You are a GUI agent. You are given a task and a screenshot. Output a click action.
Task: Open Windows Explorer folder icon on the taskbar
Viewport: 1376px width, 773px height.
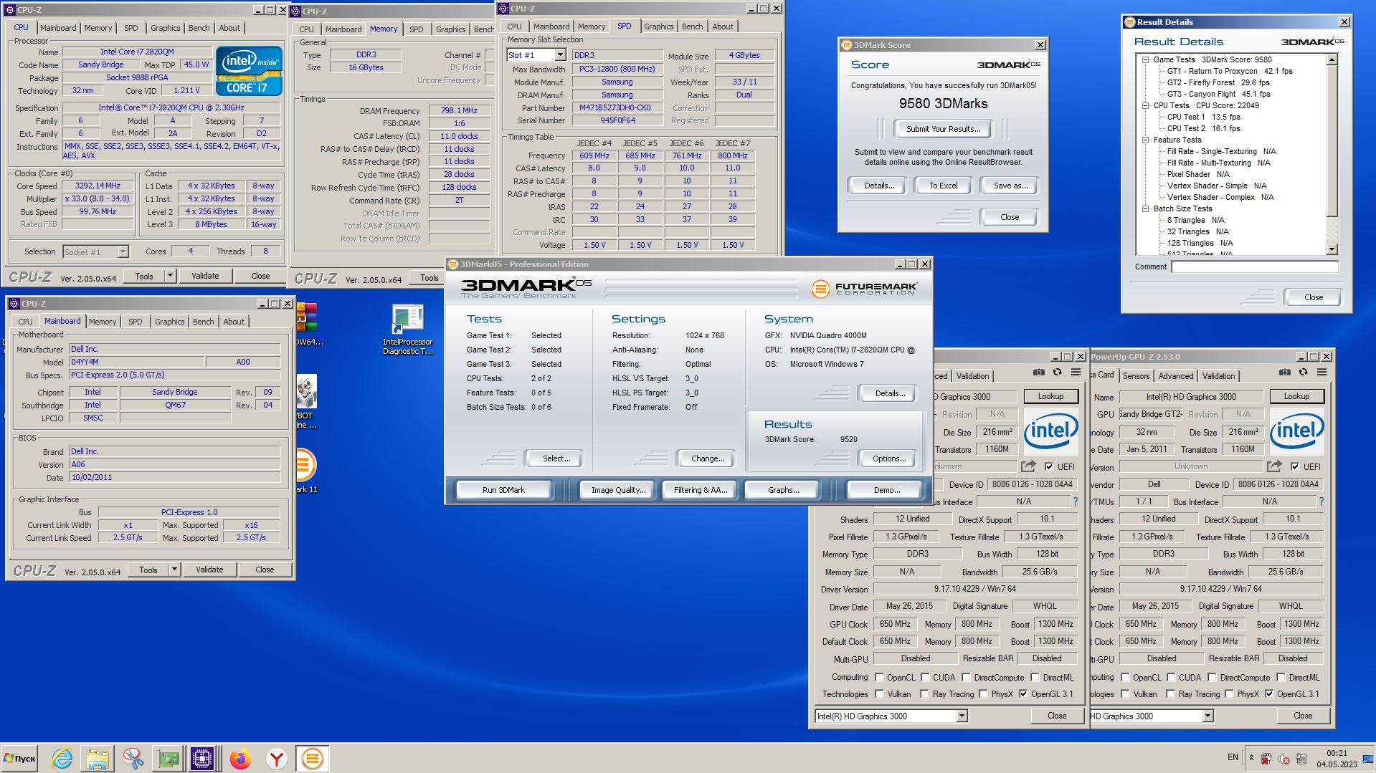pos(98,759)
